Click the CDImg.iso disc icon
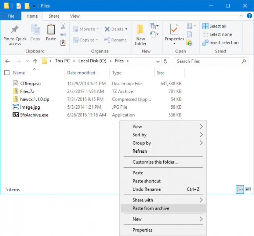Image resolution: width=254 pixels, height=236 pixels. coord(16,83)
